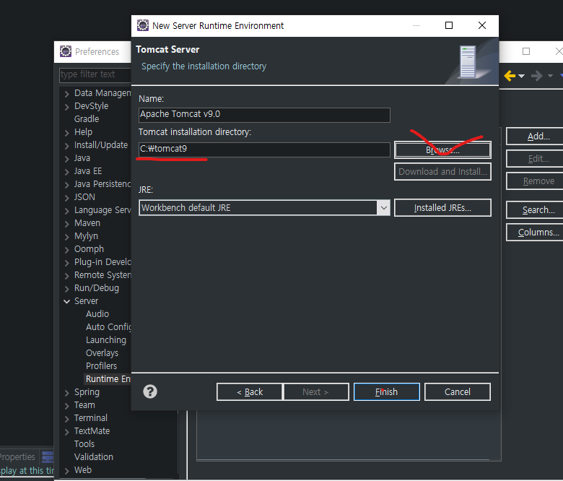563x481 pixels.
Task: Switch to the Properties tab
Action: 17,457
